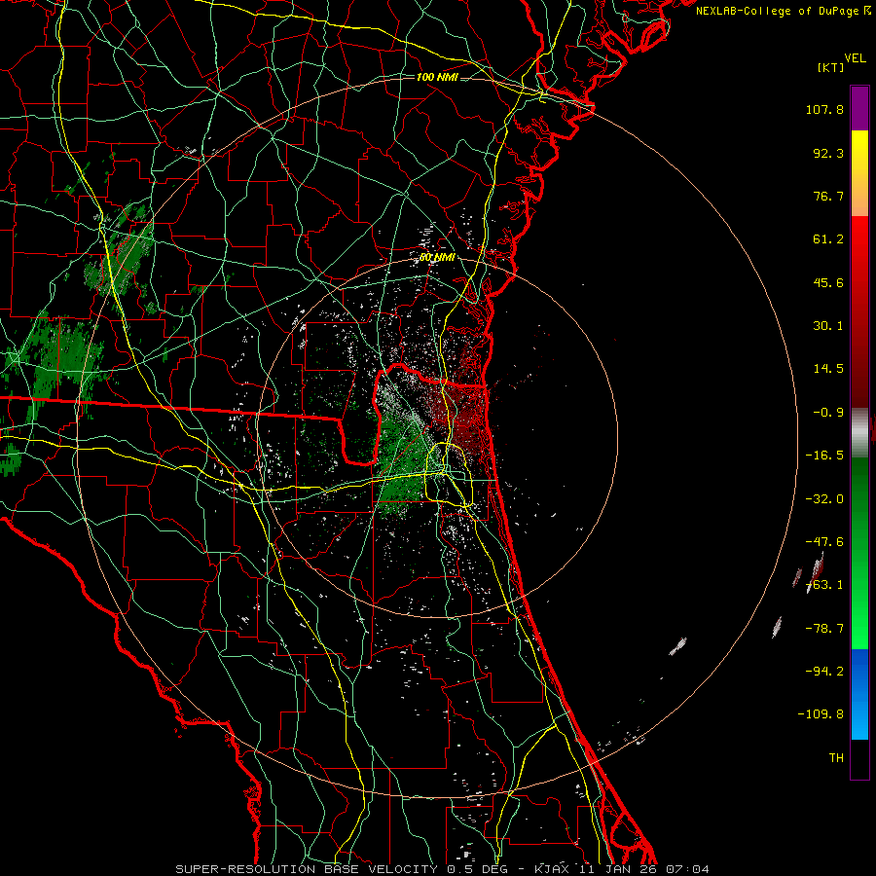Image resolution: width=876 pixels, height=876 pixels.
Task: Click the 50 NMI range ring label
Action: click(437, 258)
